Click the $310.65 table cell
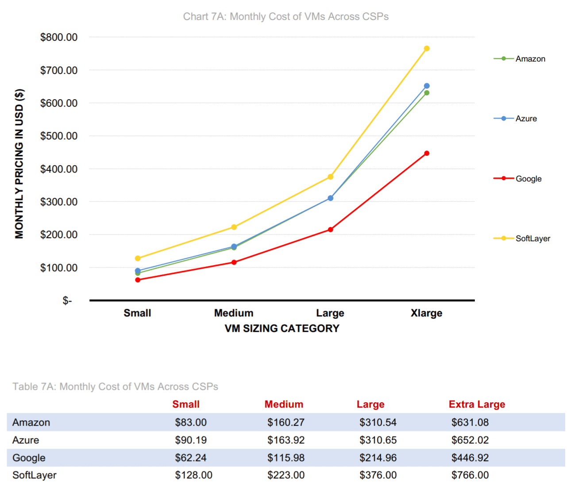This screenshot has height=504, width=574. click(x=378, y=440)
